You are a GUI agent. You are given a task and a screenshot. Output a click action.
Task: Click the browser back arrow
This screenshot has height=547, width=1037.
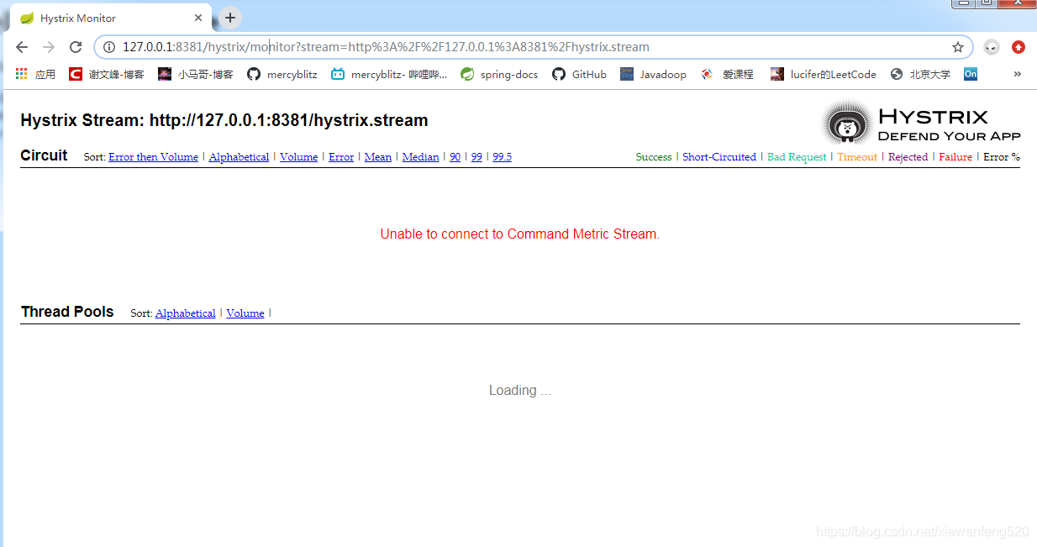click(22, 47)
